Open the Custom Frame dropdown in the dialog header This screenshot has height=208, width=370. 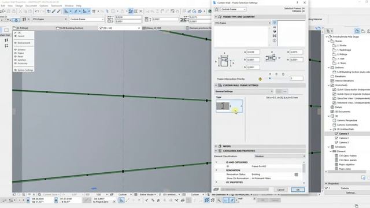234,9
